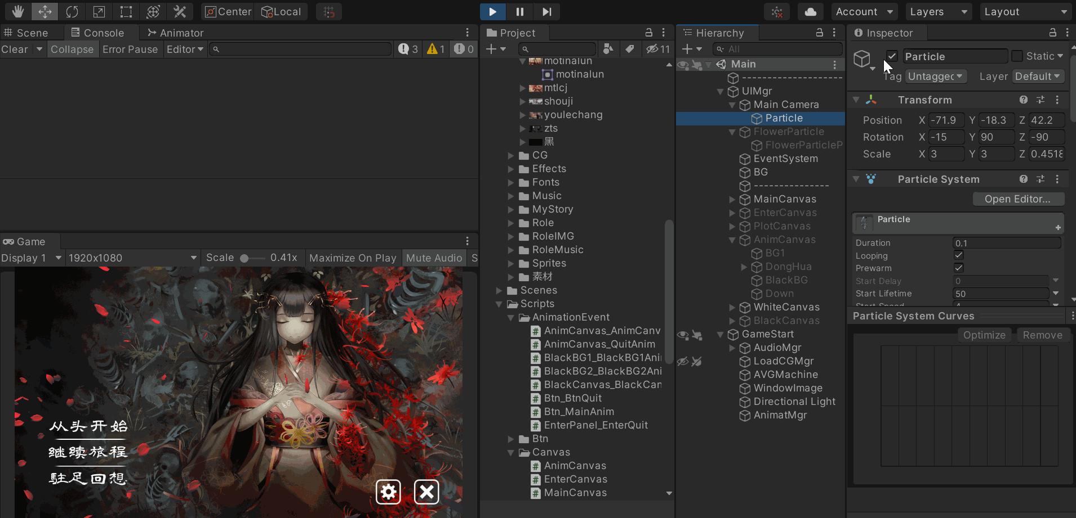
Task: Select the Btn_BtnQuit script
Action: 572,398
